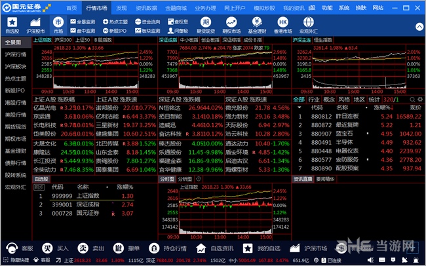Click the search magnifier in sector panel
The image size is (426, 266).
(x=412, y=100)
